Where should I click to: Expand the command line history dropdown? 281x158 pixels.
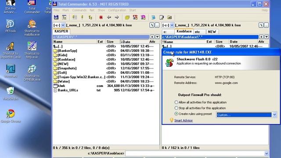click(x=267, y=153)
